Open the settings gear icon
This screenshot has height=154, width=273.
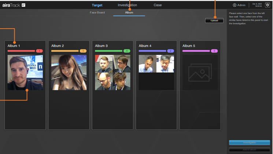(268, 5)
